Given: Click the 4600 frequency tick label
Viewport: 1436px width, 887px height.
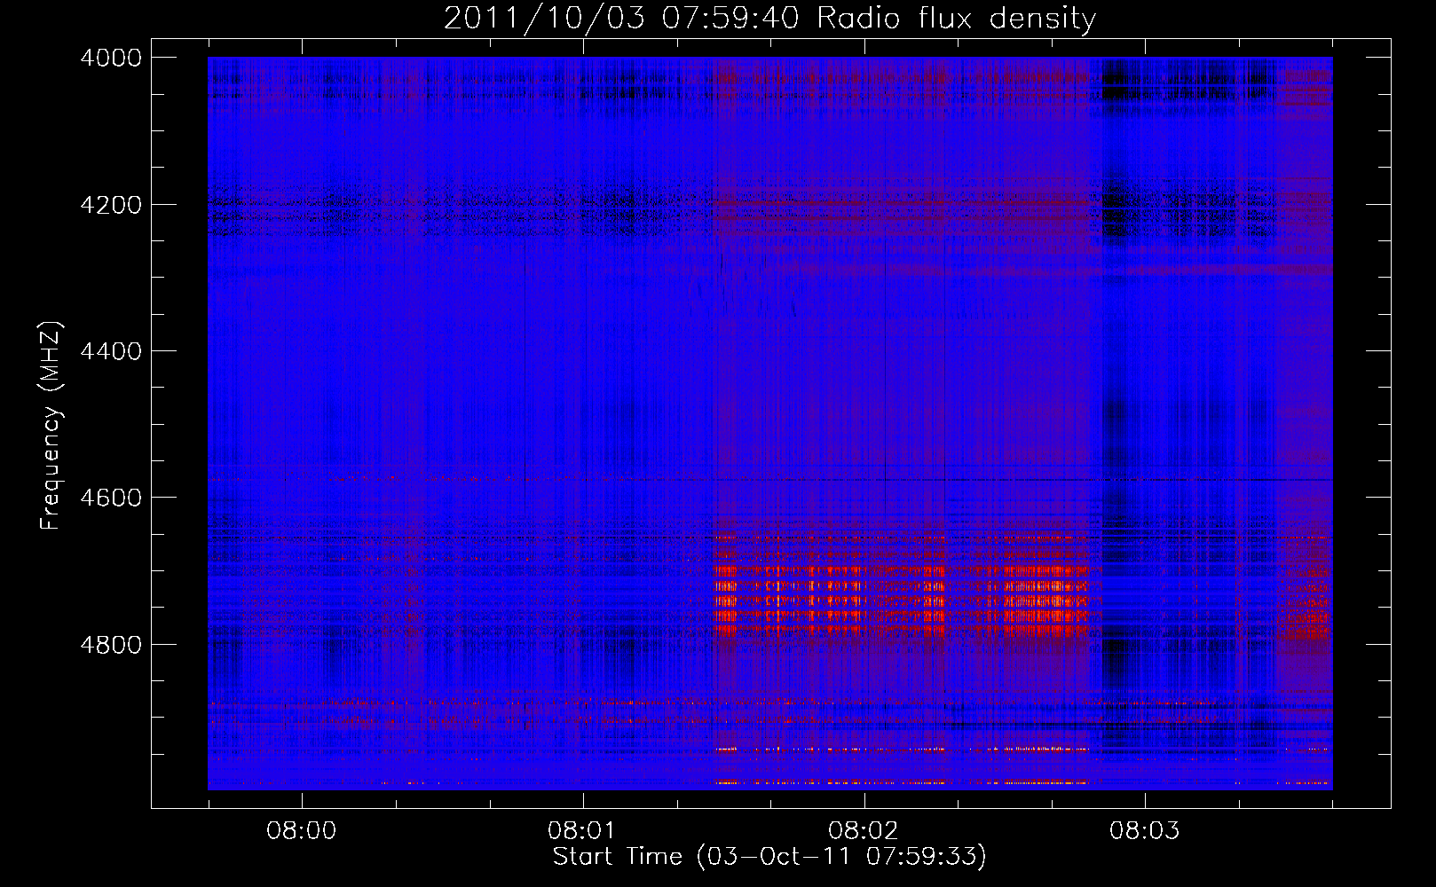Looking at the screenshot, I should pos(111,498).
